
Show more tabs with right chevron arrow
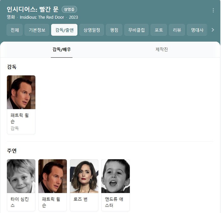(x=213, y=30)
